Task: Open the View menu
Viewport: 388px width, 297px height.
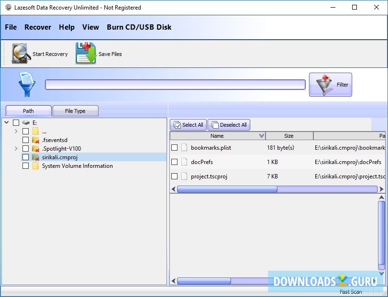Action: pos(90,27)
